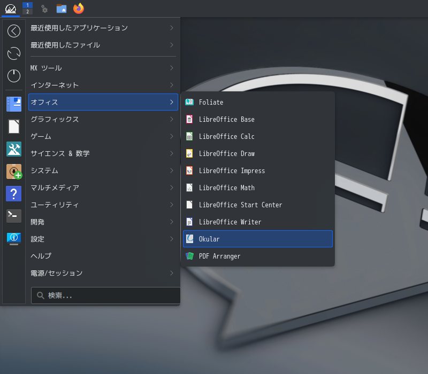Click the back arrow circle icon in the sidebar
Viewport: 428px width, 374px height.
pos(14,31)
